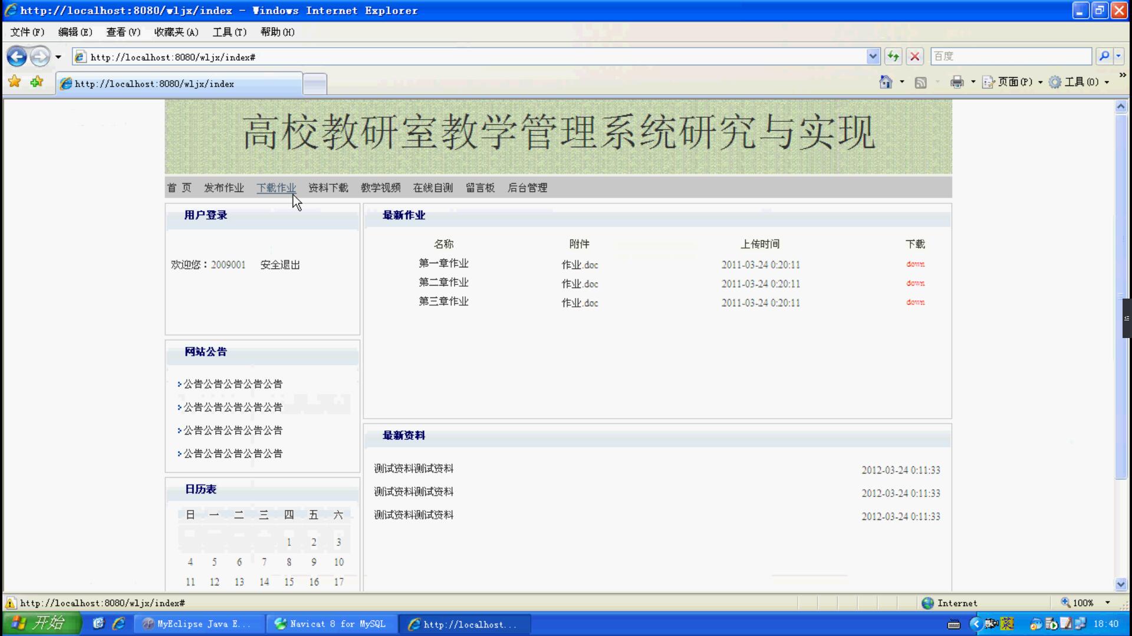Image resolution: width=1132 pixels, height=636 pixels.
Task: Click the Print icon
Action: tap(957, 82)
